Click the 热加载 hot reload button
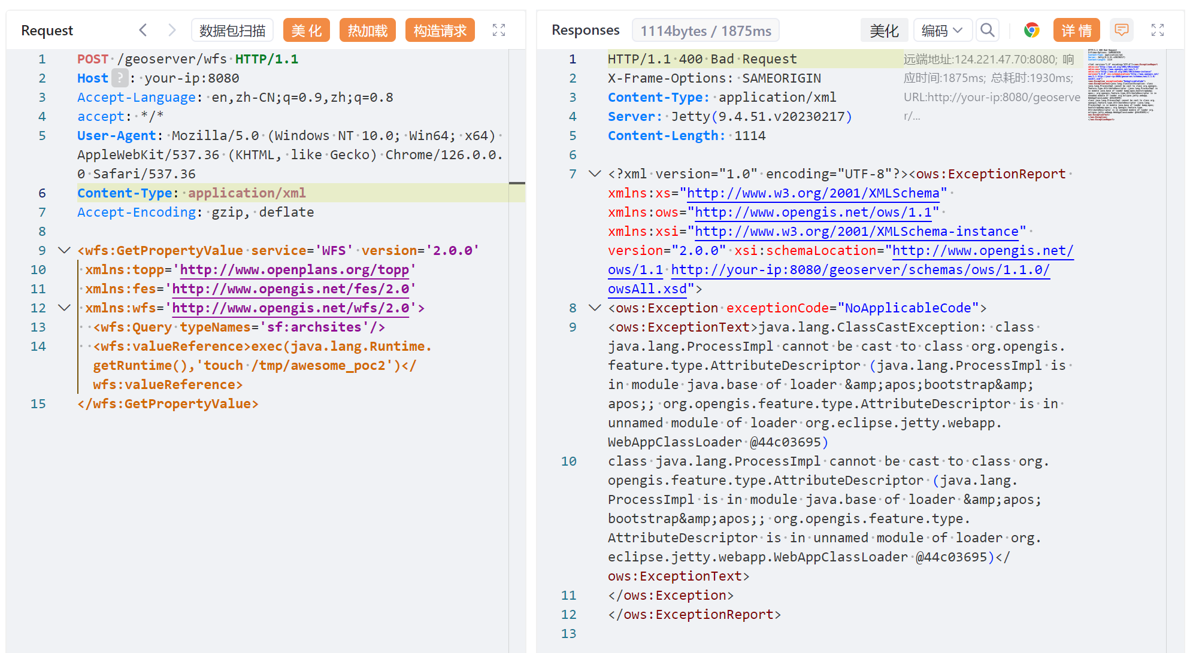The image size is (1190, 653). (368, 31)
